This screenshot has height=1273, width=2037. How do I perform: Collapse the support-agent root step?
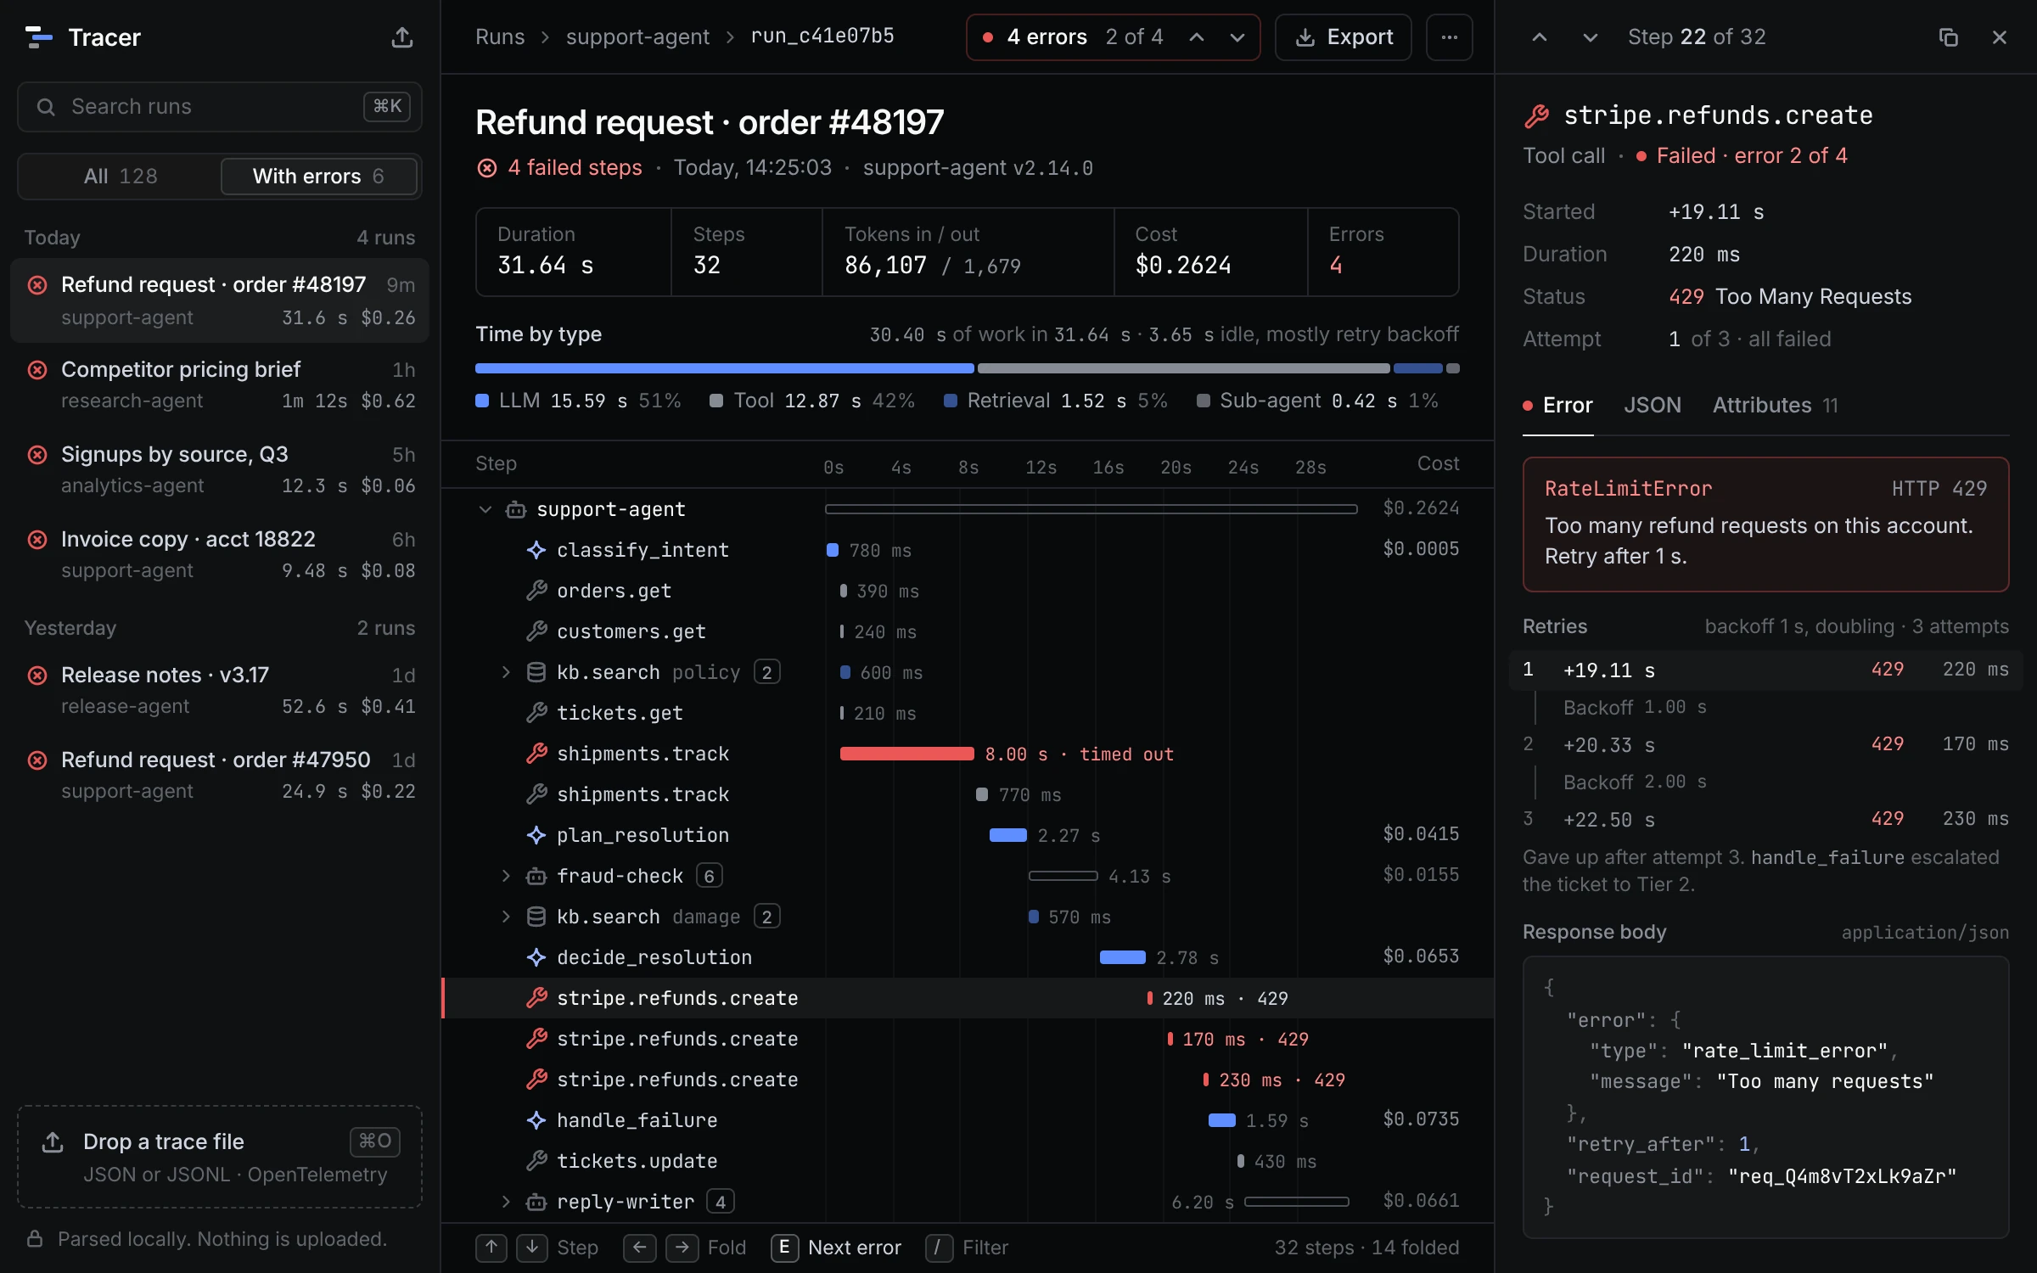pos(485,509)
